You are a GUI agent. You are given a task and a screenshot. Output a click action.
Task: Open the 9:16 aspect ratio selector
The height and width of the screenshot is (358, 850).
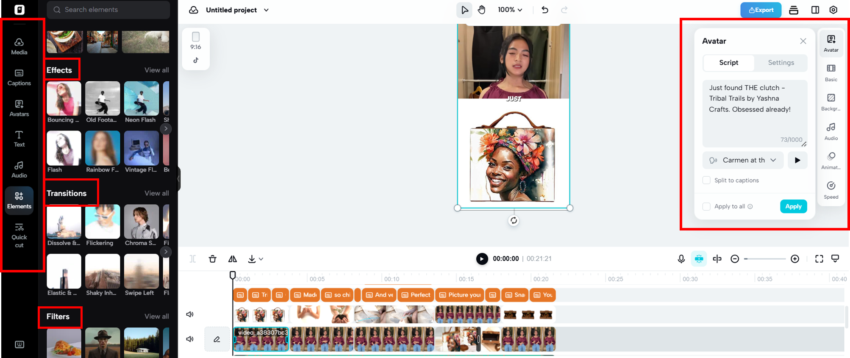tap(196, 41)
